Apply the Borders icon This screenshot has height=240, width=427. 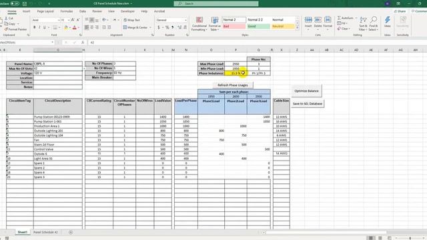[x=55, y=27]
